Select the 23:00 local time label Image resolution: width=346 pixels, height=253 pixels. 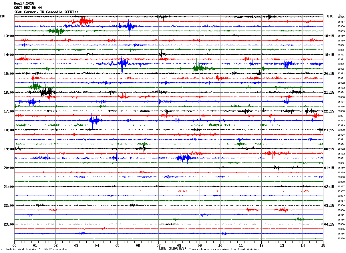9,224
